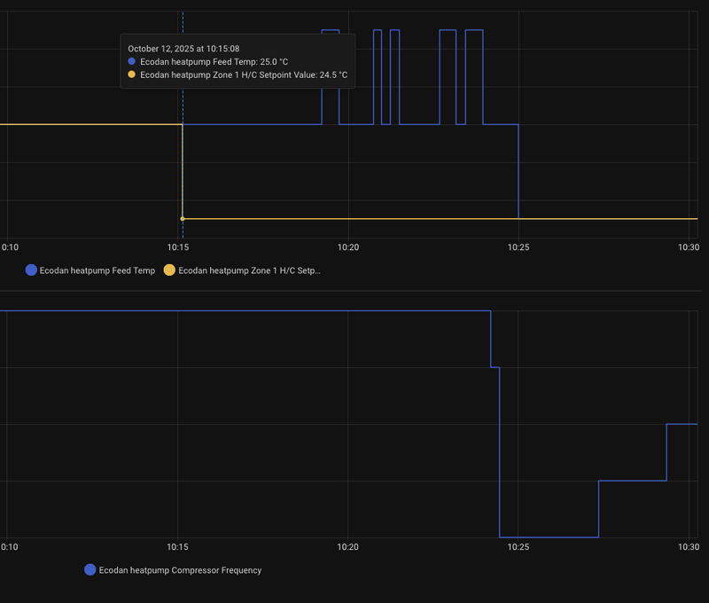Screen dimensions: 709x603
Task: Click the 10:30 label on the upper chart axis
Action: point(689,247)
